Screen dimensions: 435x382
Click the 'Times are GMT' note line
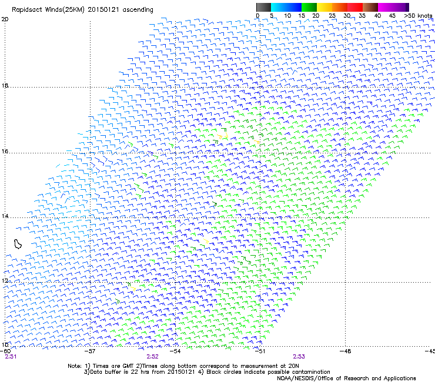tap(183, 366)
